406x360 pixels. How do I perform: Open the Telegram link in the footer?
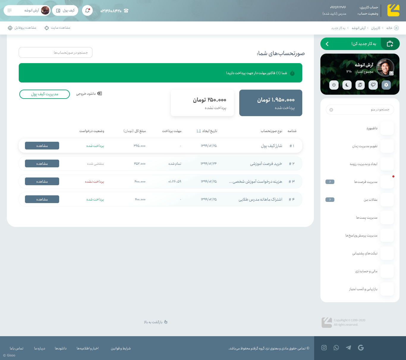(348, 347)
